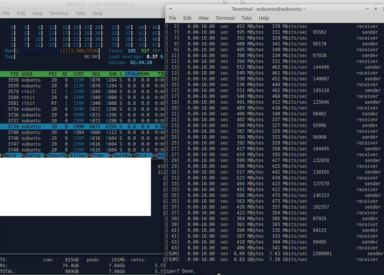Sort htop by the PID column header
The height and width of the screenshot is (275, 384).
point(14,74)
